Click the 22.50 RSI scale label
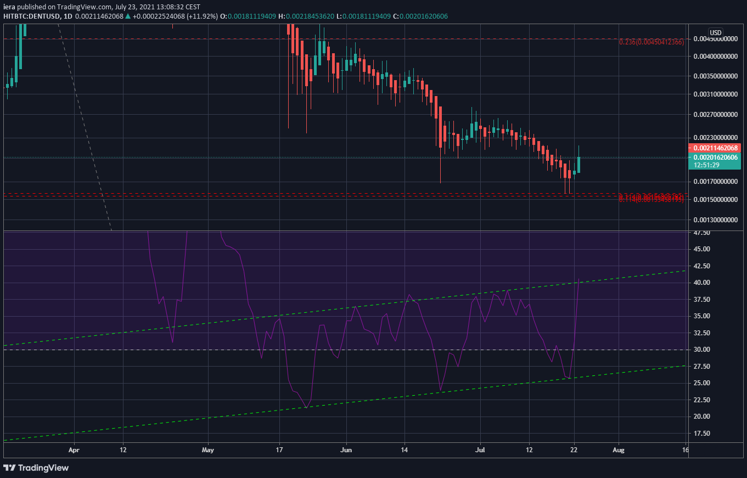Viewport: 747px width, 478px height. pos(701,400)
